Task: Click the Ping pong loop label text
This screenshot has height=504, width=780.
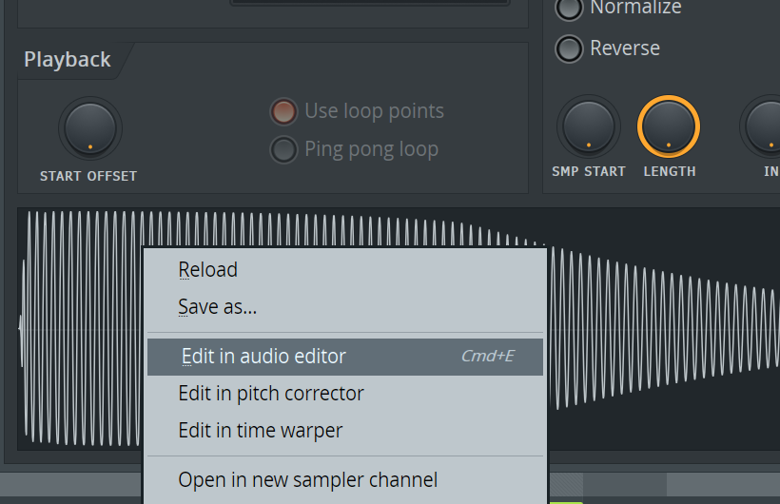Action: 372,149
